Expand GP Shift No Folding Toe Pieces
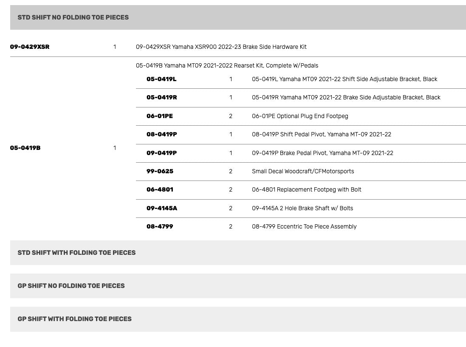This screenshot has width=466, height=347. 71,286
